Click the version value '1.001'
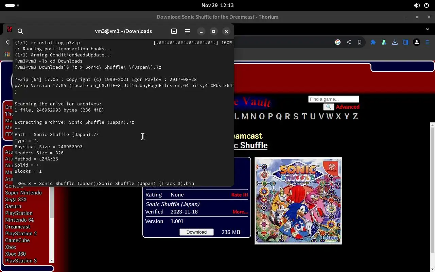The height and width of the screenshot is (272, 435). click(177, 221)
